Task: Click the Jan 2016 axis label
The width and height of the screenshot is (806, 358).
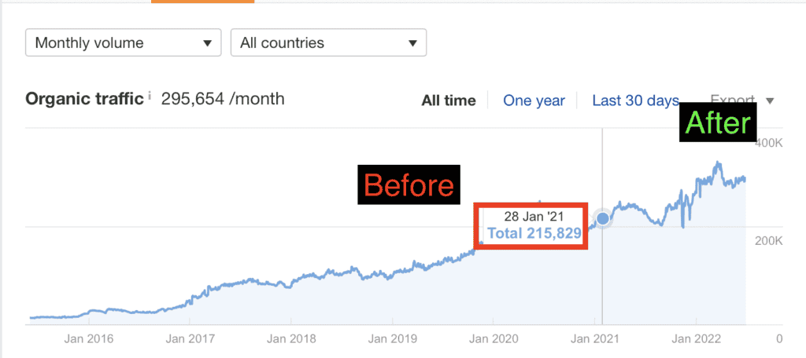Action: pyautogui.click(x=88, y=339)
